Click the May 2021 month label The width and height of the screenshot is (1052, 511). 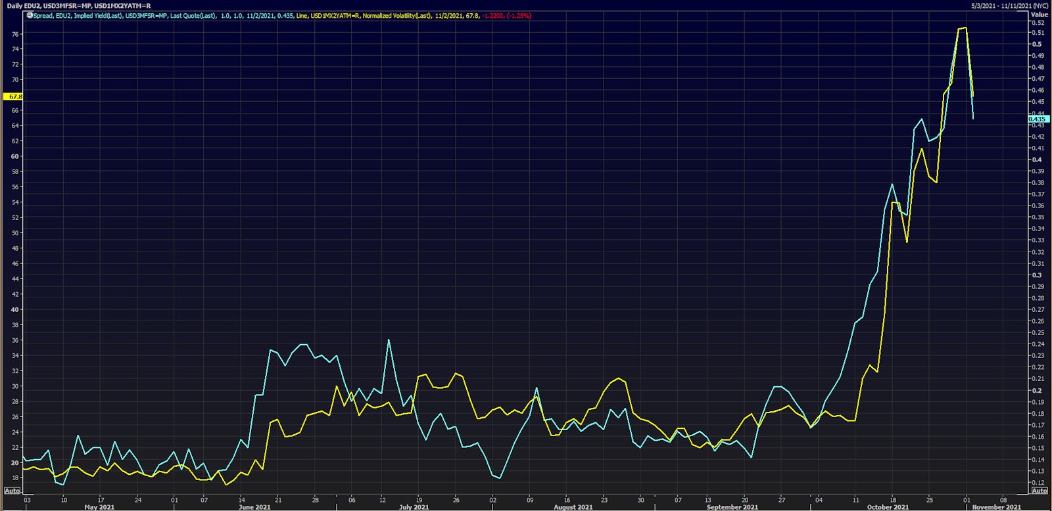[x=99, y=507]
